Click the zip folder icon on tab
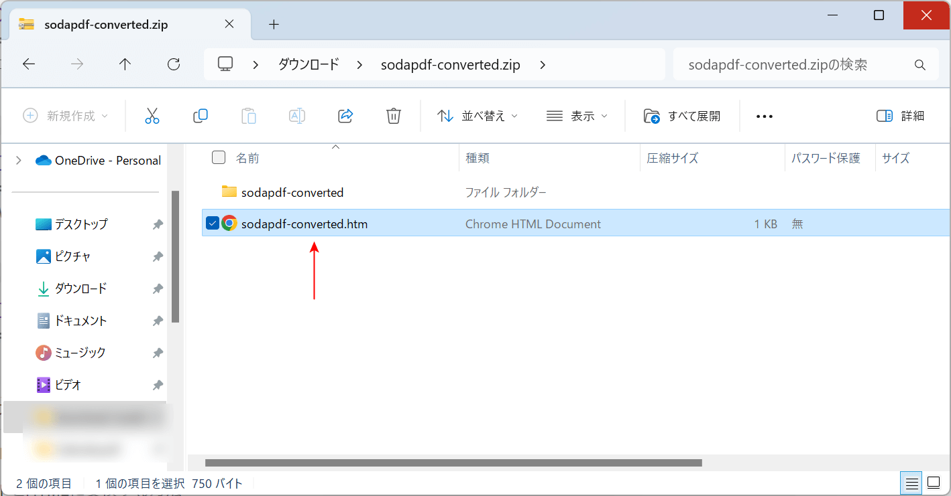The width and height of the screenshot is (951, 496). point(26,25)
